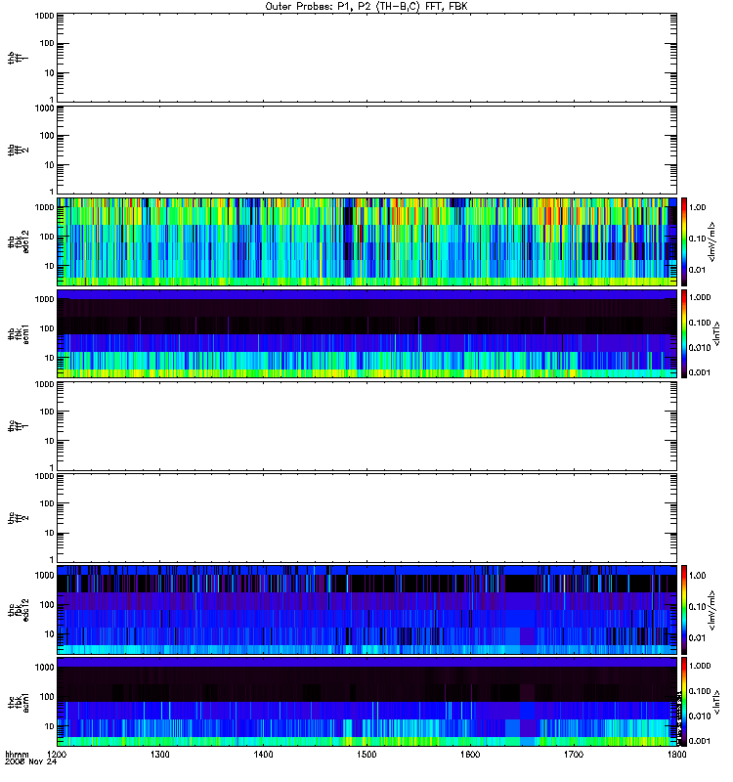The height and width of the screenshot is (782, 733).
Task: Click the 'thc fbk edc12' y-axis title
Action: [x=18, y=609]
